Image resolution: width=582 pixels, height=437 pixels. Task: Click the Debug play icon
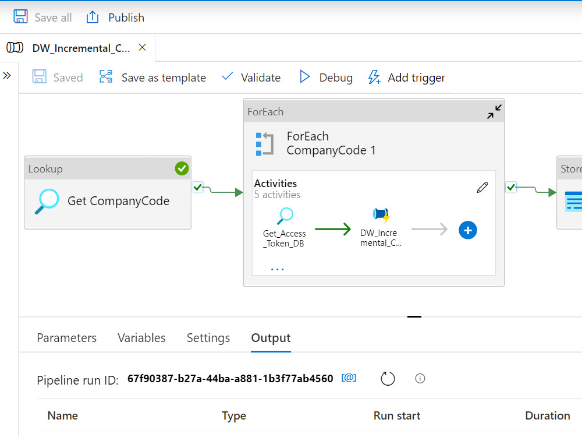(305, 76)
